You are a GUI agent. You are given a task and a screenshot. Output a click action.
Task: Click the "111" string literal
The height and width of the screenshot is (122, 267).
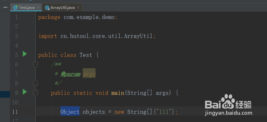click(x=164, y=112)
